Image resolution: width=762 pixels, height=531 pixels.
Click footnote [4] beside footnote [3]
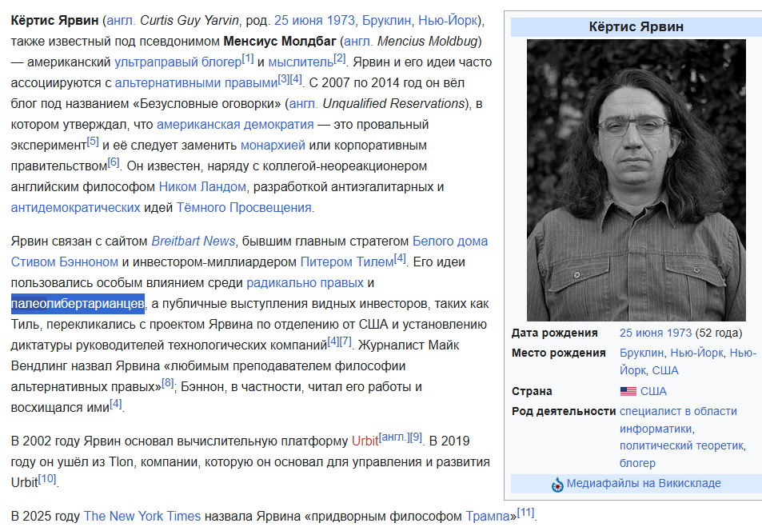point(296,79)
